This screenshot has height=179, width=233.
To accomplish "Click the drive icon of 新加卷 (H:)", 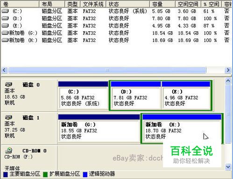I will point(5,40).
